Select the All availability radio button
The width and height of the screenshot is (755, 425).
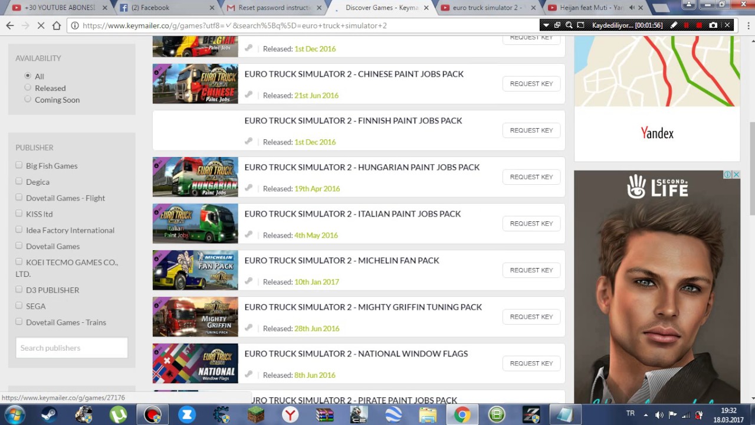point(28,76)
